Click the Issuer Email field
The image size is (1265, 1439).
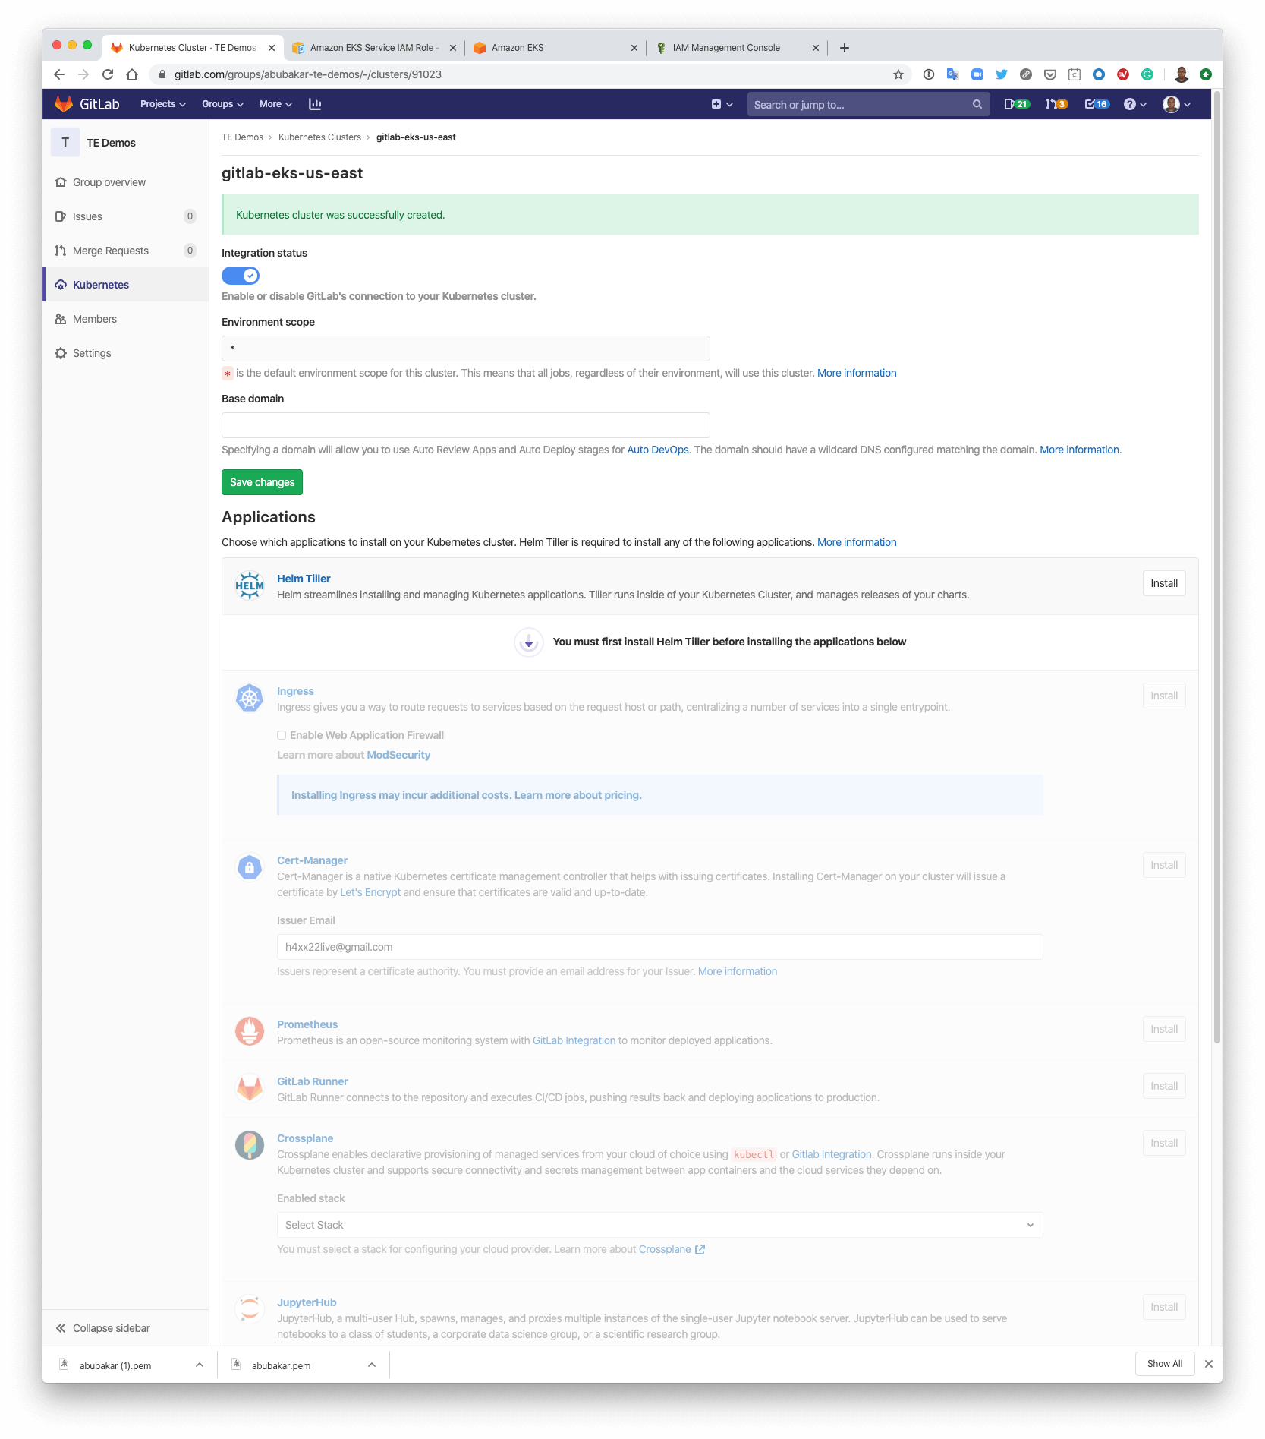coord(659,947)
